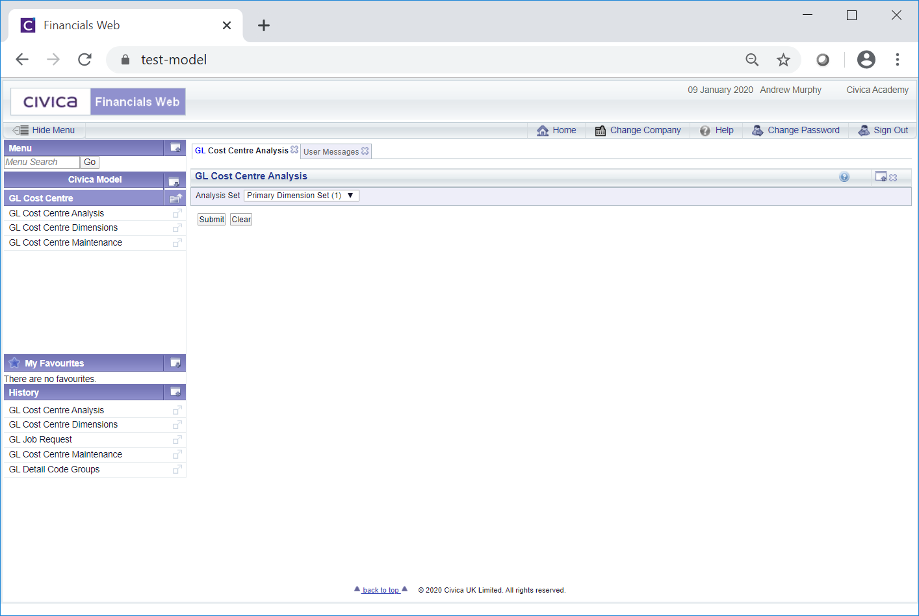
Task: Click the 09 January 2020 date text
Action: pos(720,90)
